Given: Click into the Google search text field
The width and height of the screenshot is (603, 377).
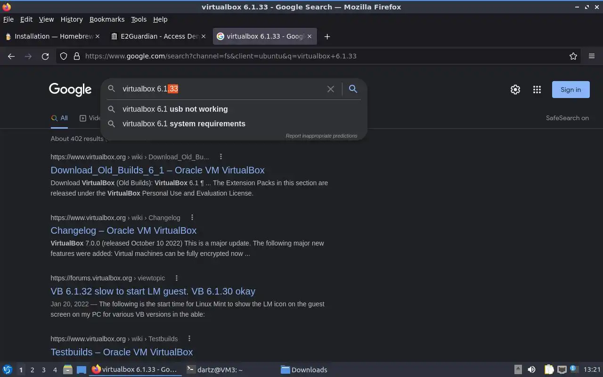Looking at the screenshot, I should (221, 89).
